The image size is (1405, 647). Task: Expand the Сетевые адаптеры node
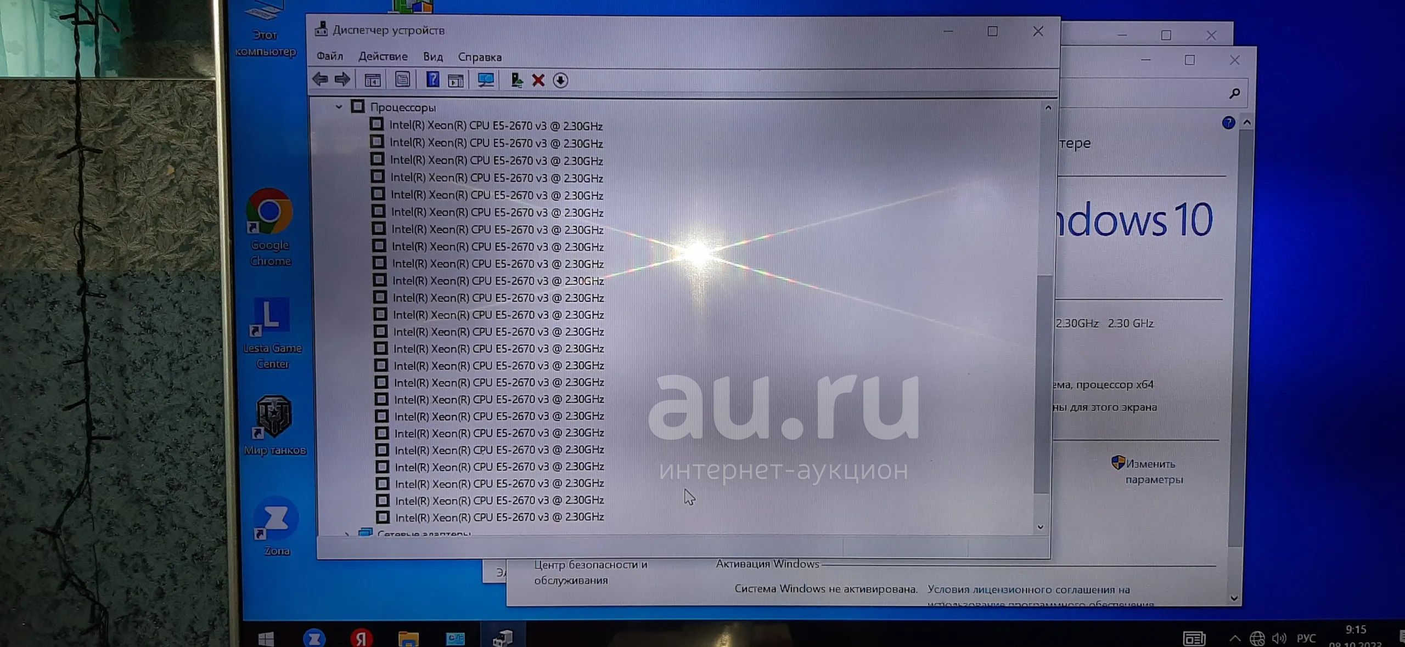[x=347, y=534]
